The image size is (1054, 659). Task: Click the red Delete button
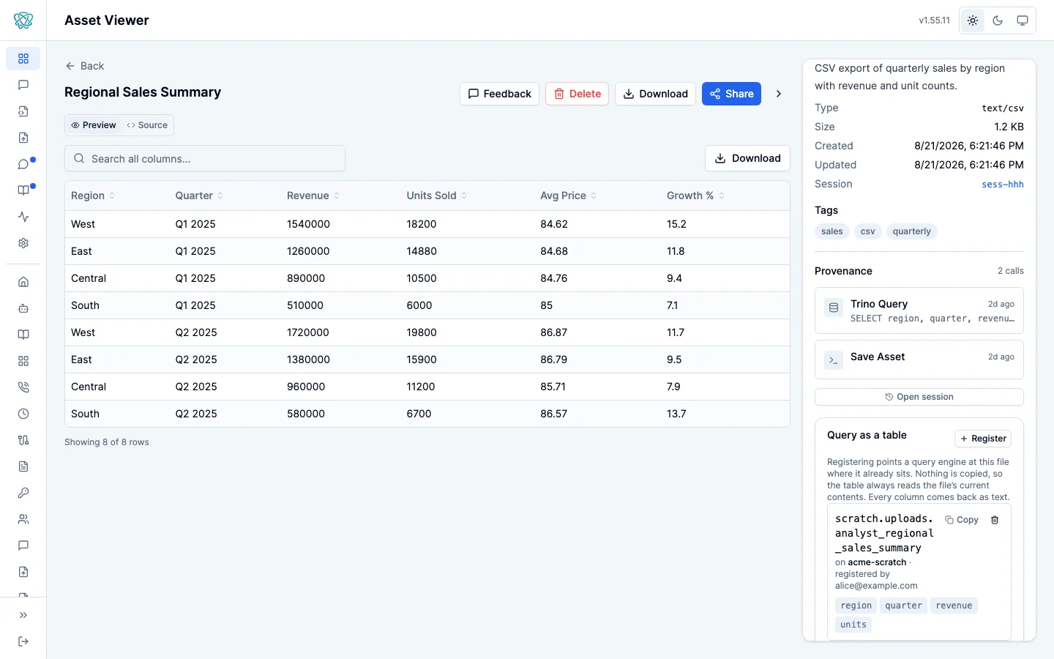578,94
